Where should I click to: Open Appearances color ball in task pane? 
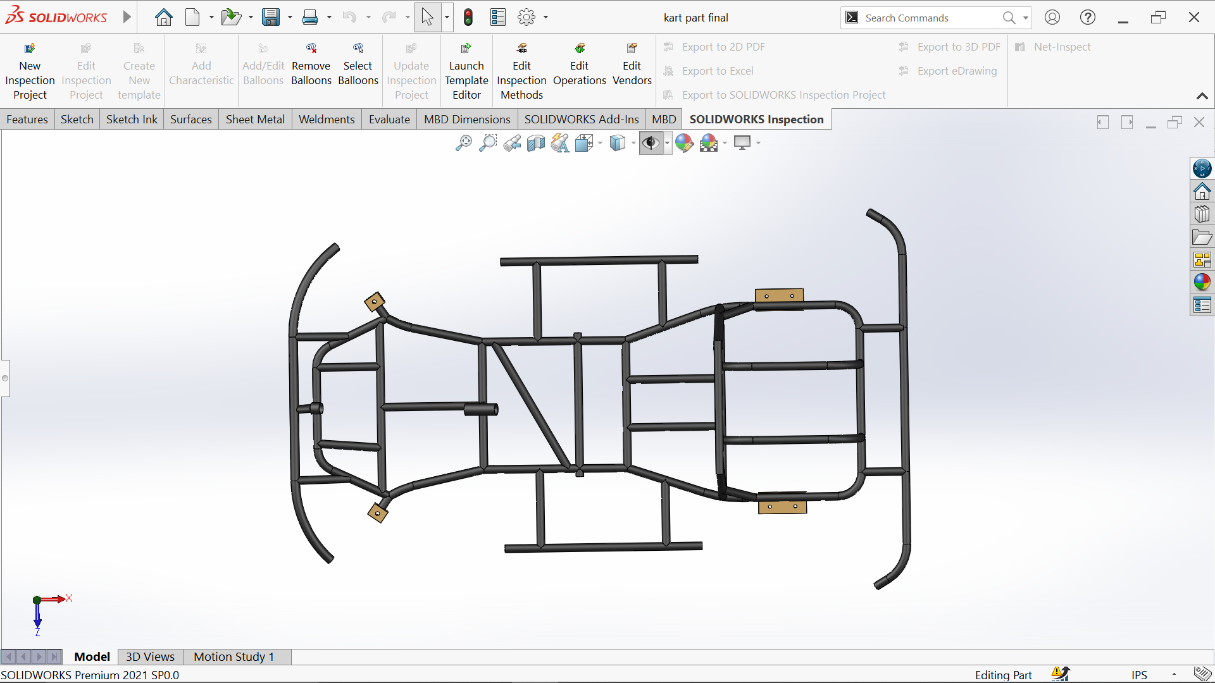click(1202, 282)
